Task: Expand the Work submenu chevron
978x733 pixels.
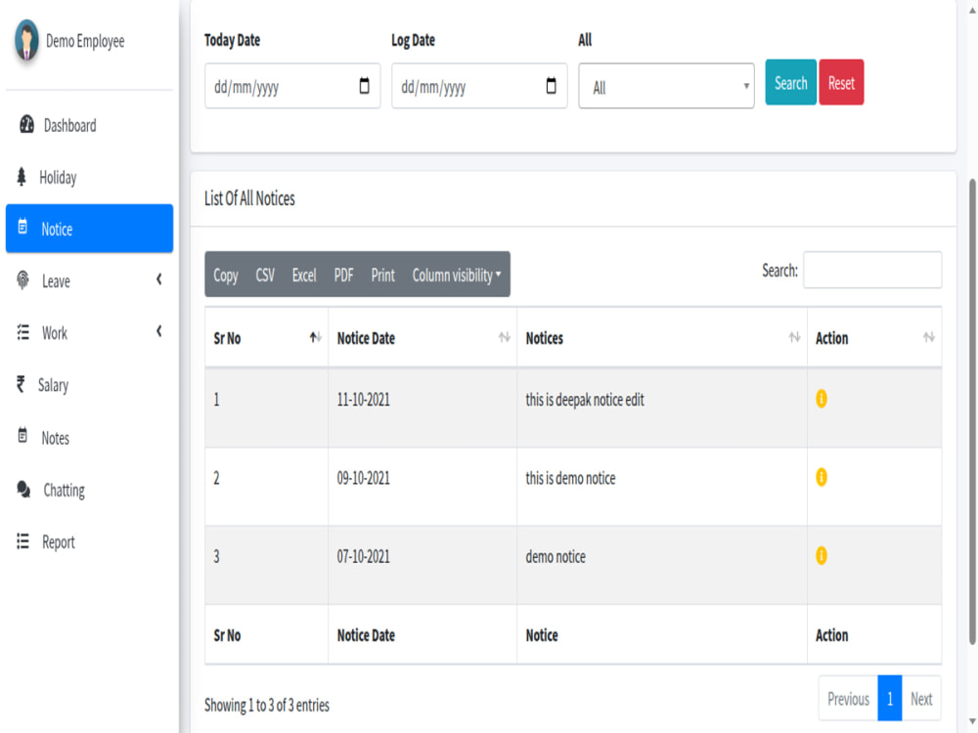Action: click(x=159, y=331)
